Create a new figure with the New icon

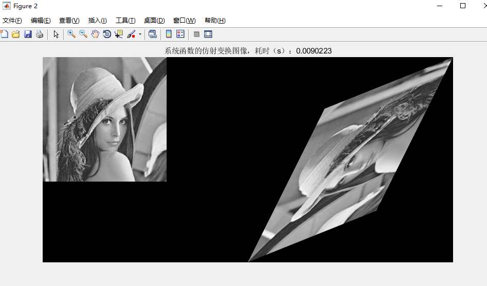click(x=4, y=34)
